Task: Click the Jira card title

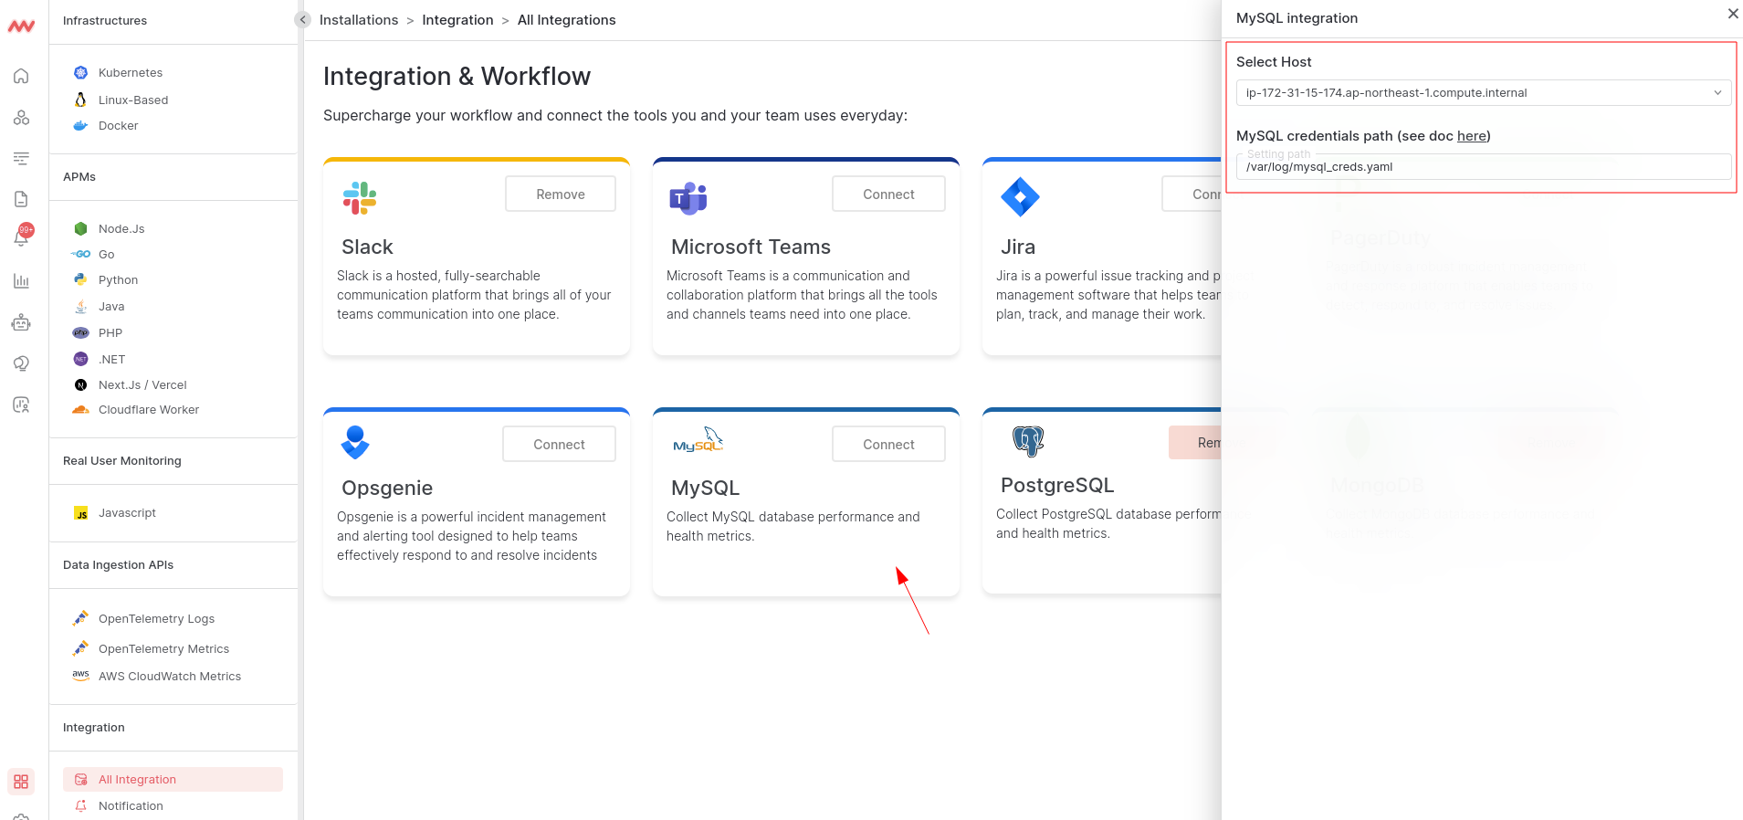Action: pyautogui.click(x=1018, y=247)
